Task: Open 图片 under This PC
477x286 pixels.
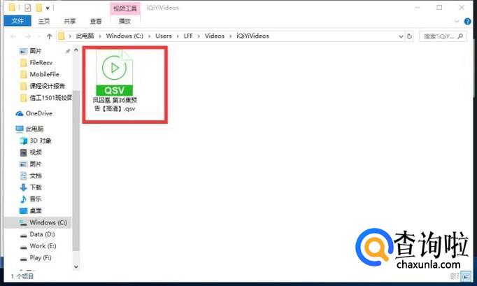Action: point(36,164)
